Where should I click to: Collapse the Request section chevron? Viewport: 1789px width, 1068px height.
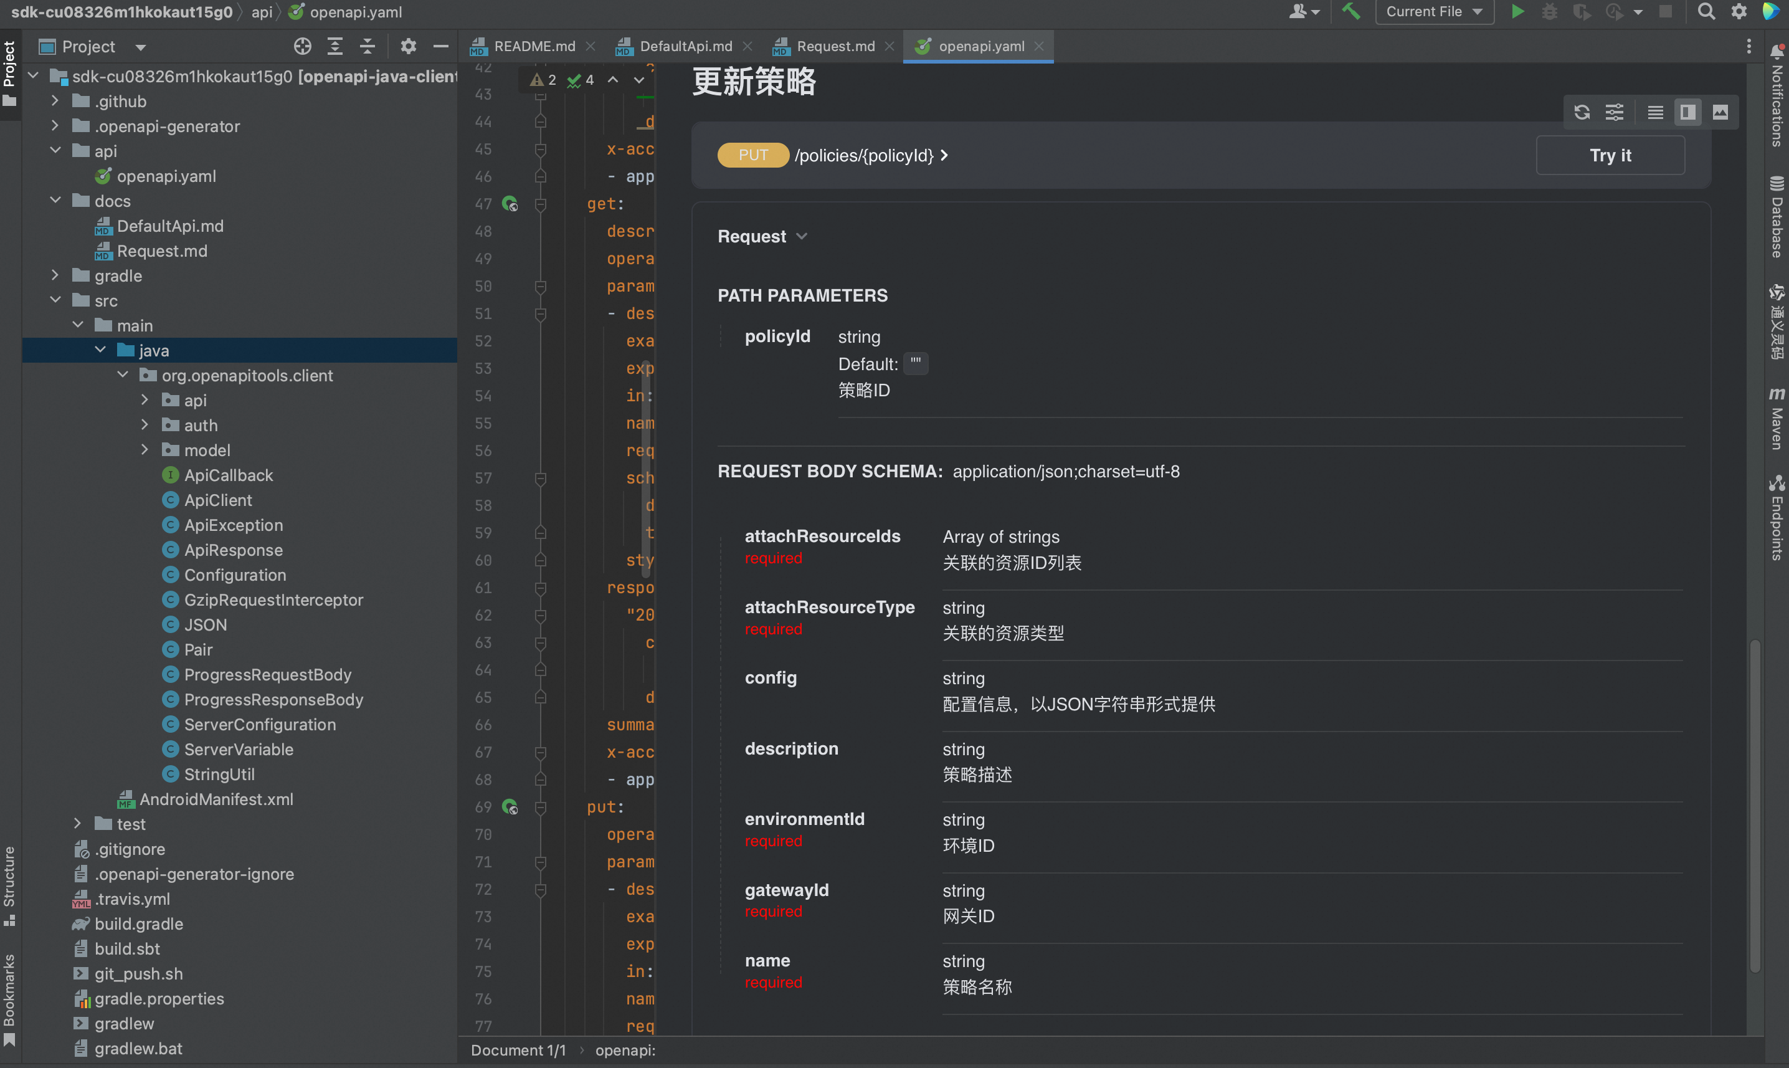click(802, 237)
